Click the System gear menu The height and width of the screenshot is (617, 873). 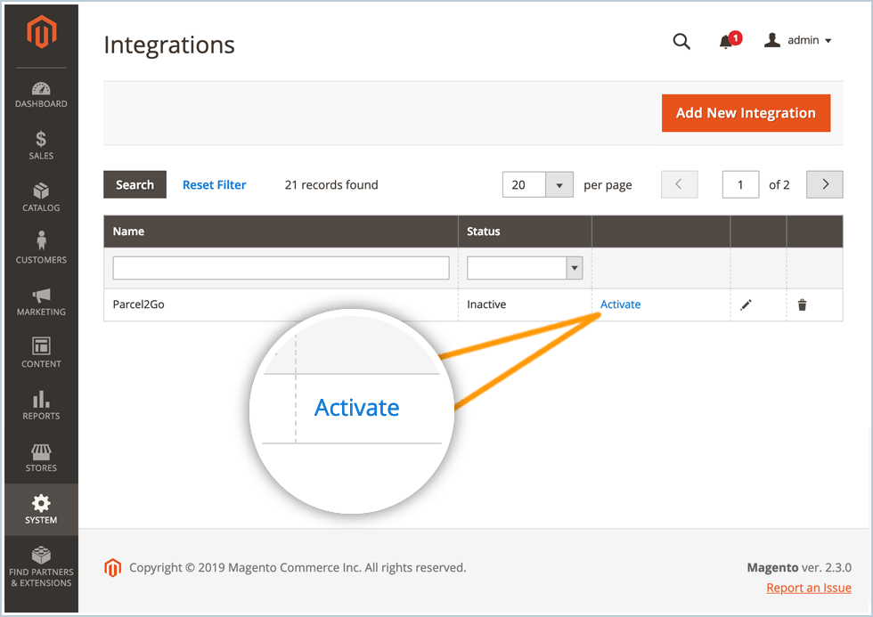pyautogui.click(x=41, y=509)
